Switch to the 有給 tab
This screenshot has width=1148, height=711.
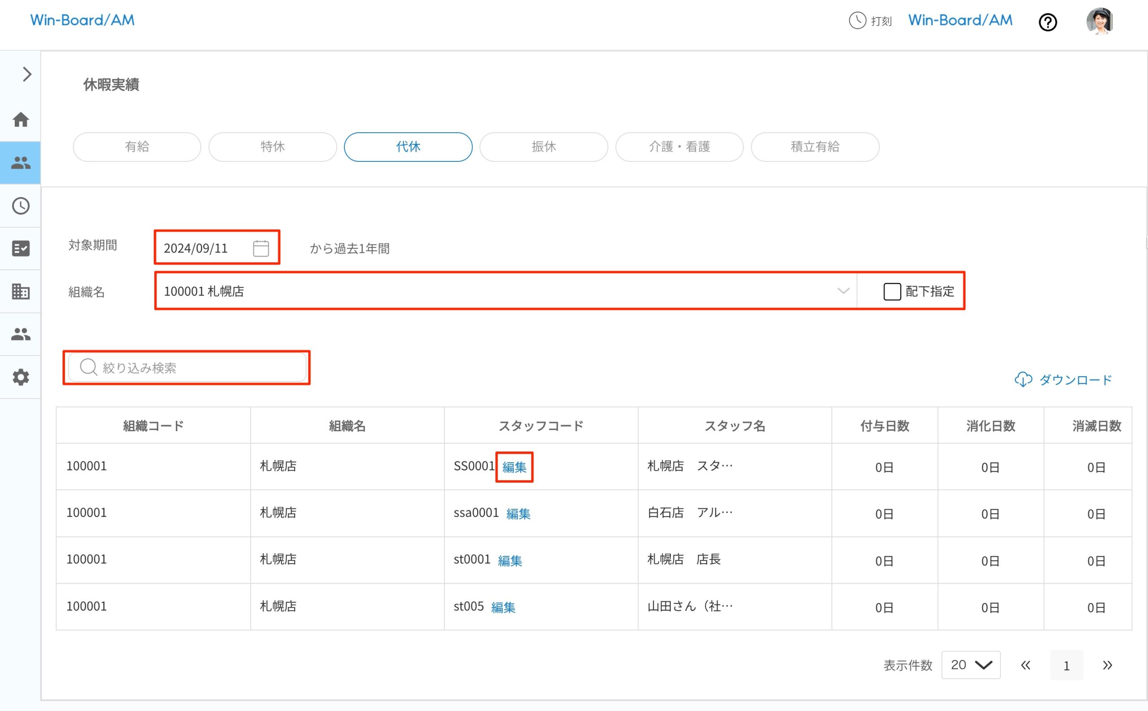137,147
